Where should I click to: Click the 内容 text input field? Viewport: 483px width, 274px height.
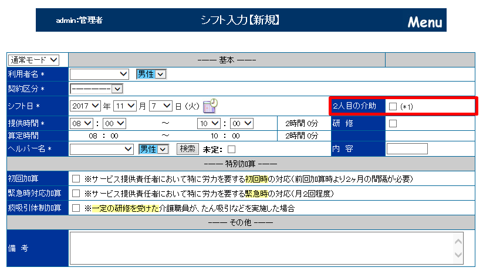click(407, 149)
